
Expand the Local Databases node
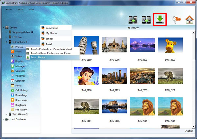tap(3, 119)
